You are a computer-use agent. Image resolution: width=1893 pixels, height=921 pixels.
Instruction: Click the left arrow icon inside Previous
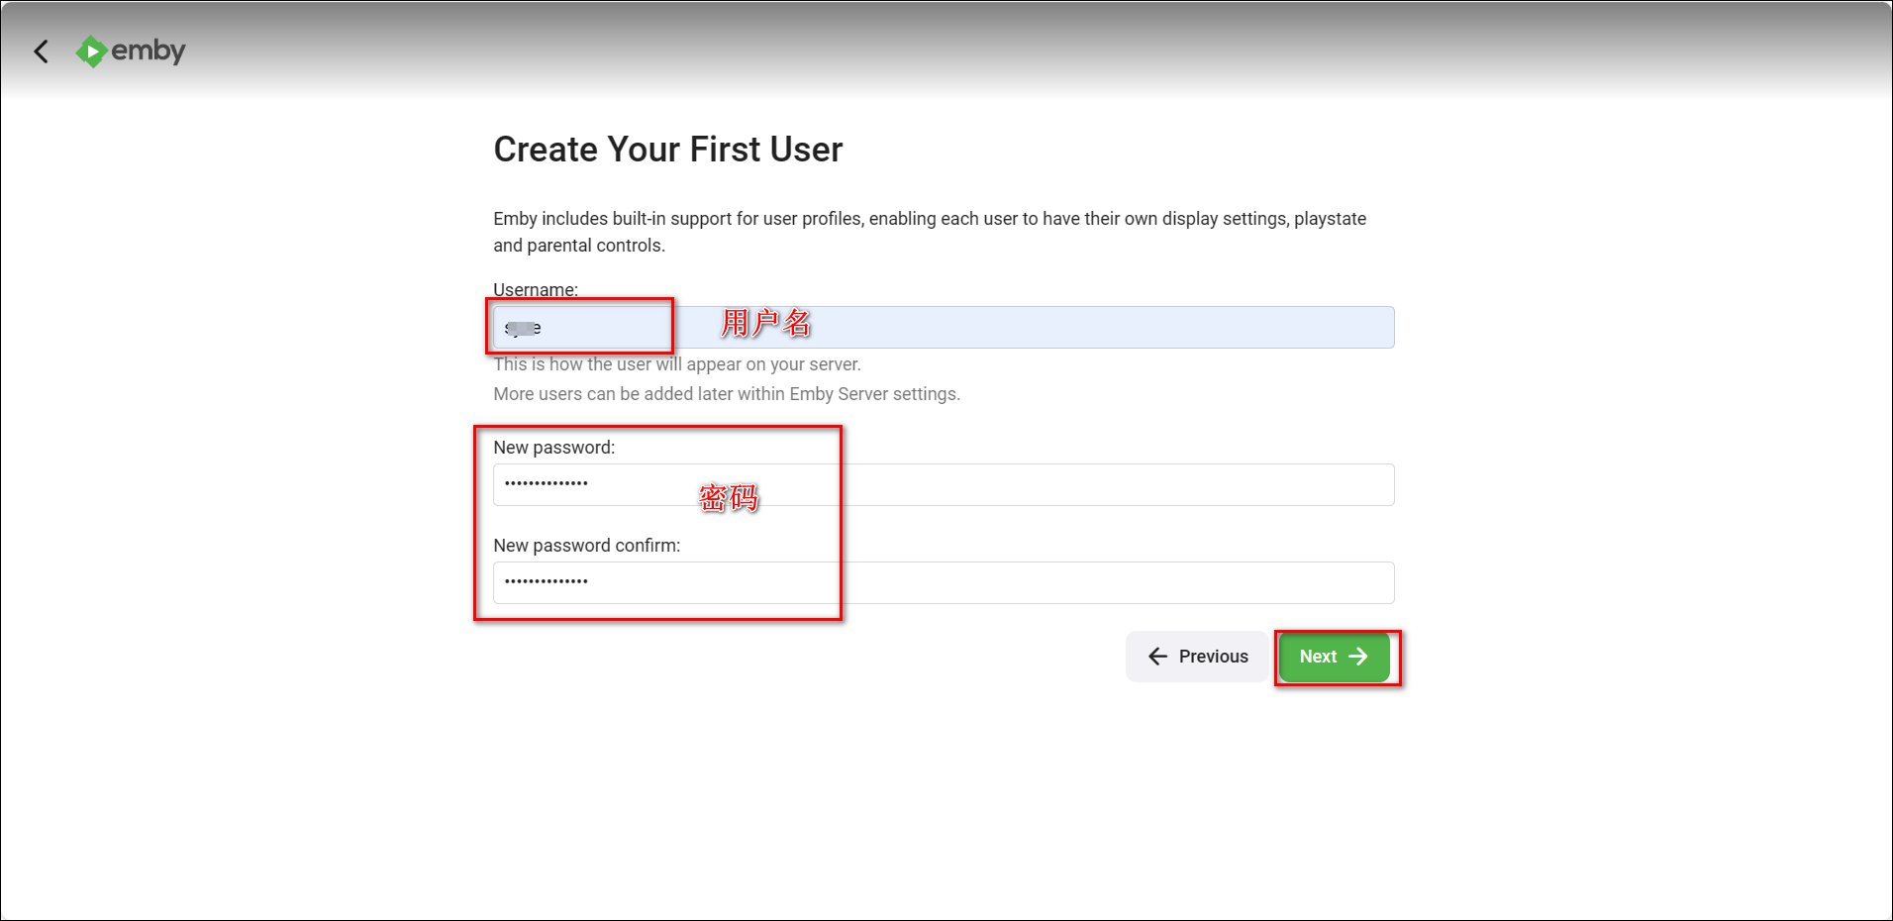(x=1157, y=657)
